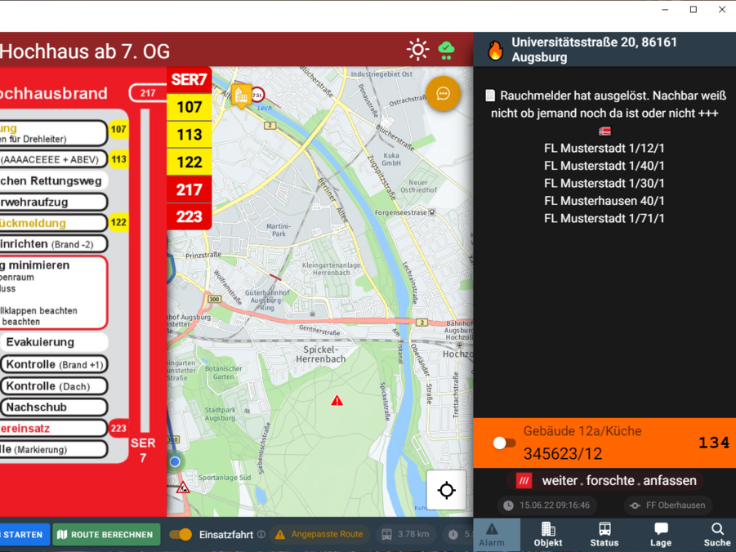Toggle the switch in Gebäude 12a/Küche panel
The width and height of the screenshot is (736, 552).
coord(504,443)
